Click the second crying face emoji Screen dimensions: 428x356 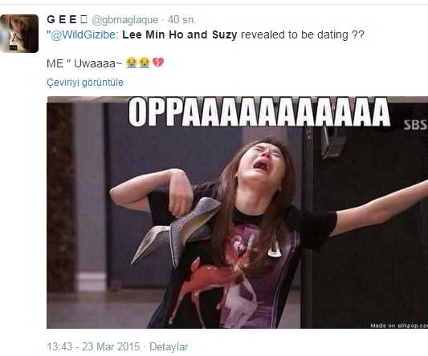(x=144, y=63)
